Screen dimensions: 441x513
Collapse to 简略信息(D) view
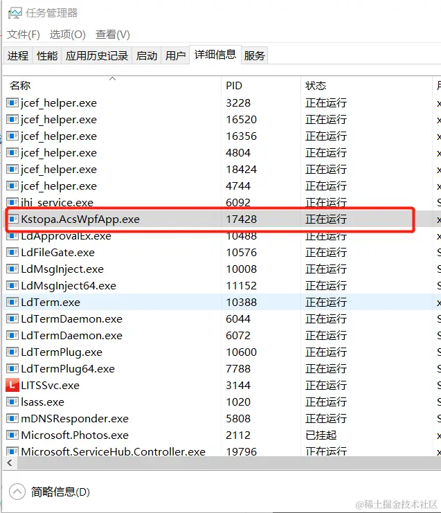point(50,492)
